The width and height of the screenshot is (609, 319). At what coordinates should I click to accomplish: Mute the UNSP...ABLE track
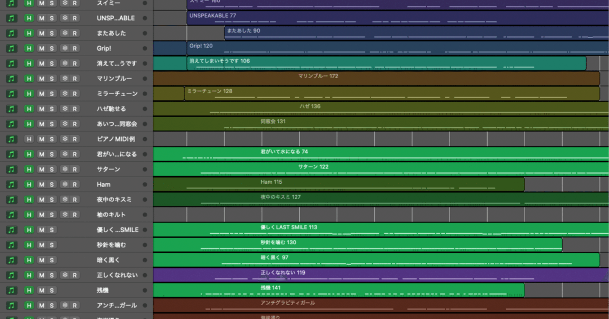pyautogui.click(x=41, y=18)
